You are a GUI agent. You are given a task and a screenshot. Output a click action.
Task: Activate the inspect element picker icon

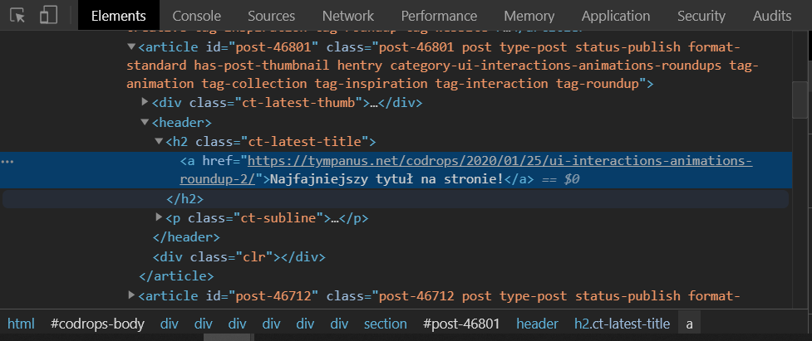coord(17,16)
